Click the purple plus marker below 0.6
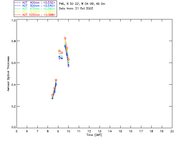Screen dimensions: 177x142 (x=68, y=66)
